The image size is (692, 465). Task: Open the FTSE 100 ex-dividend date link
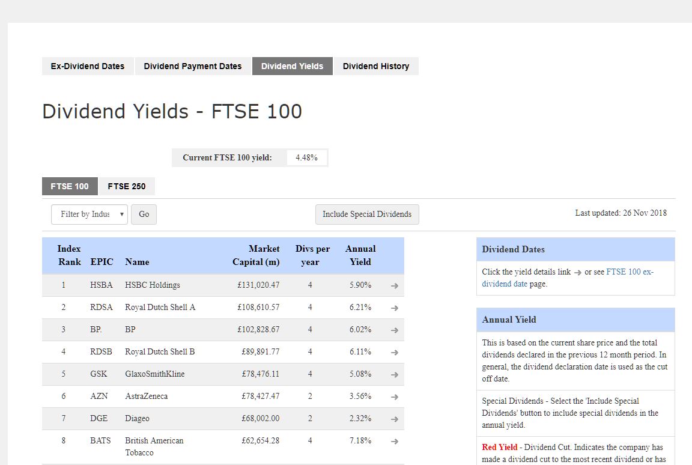[568, 278]
